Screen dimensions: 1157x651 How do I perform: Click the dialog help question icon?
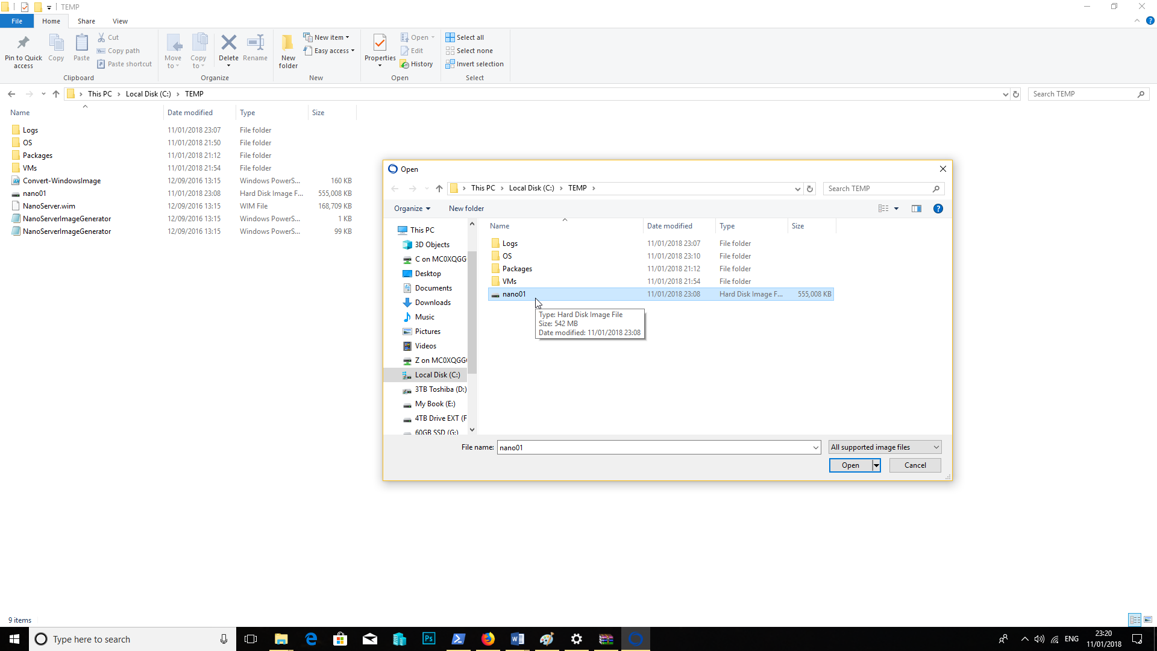click(938, 209)
